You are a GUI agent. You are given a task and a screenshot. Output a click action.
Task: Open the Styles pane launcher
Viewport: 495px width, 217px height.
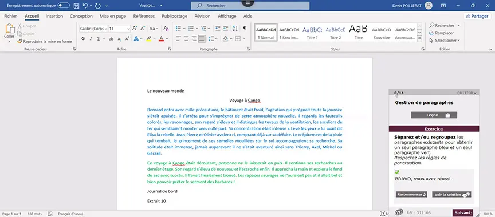tap(423, 49)
